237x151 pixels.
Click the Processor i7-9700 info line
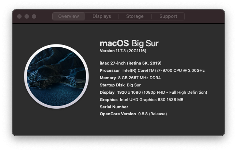click(152, 70)
